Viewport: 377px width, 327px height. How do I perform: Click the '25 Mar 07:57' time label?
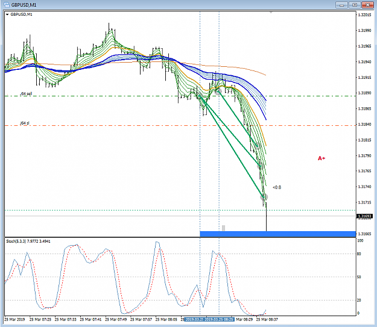pyautogui.click(x=141, y=319)
